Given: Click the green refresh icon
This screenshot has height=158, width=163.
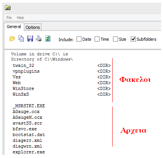Looking at the screenshot, I should point(48,38).
